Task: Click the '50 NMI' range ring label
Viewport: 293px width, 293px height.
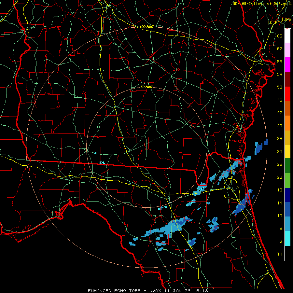Action: click(146, 87)
